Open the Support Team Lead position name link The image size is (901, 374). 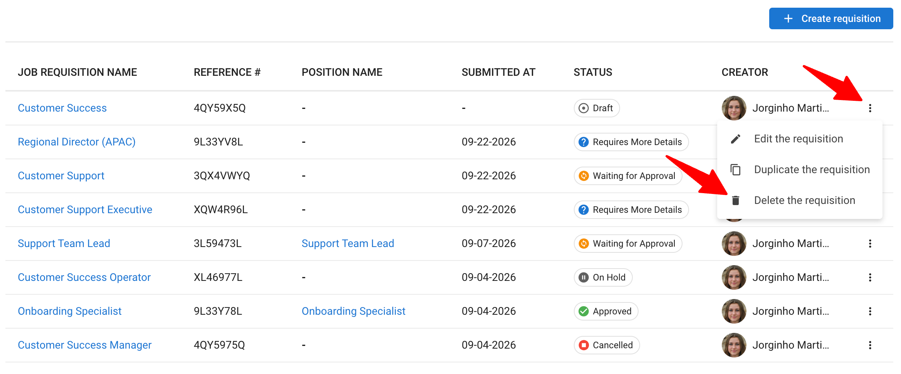point(348,244)
